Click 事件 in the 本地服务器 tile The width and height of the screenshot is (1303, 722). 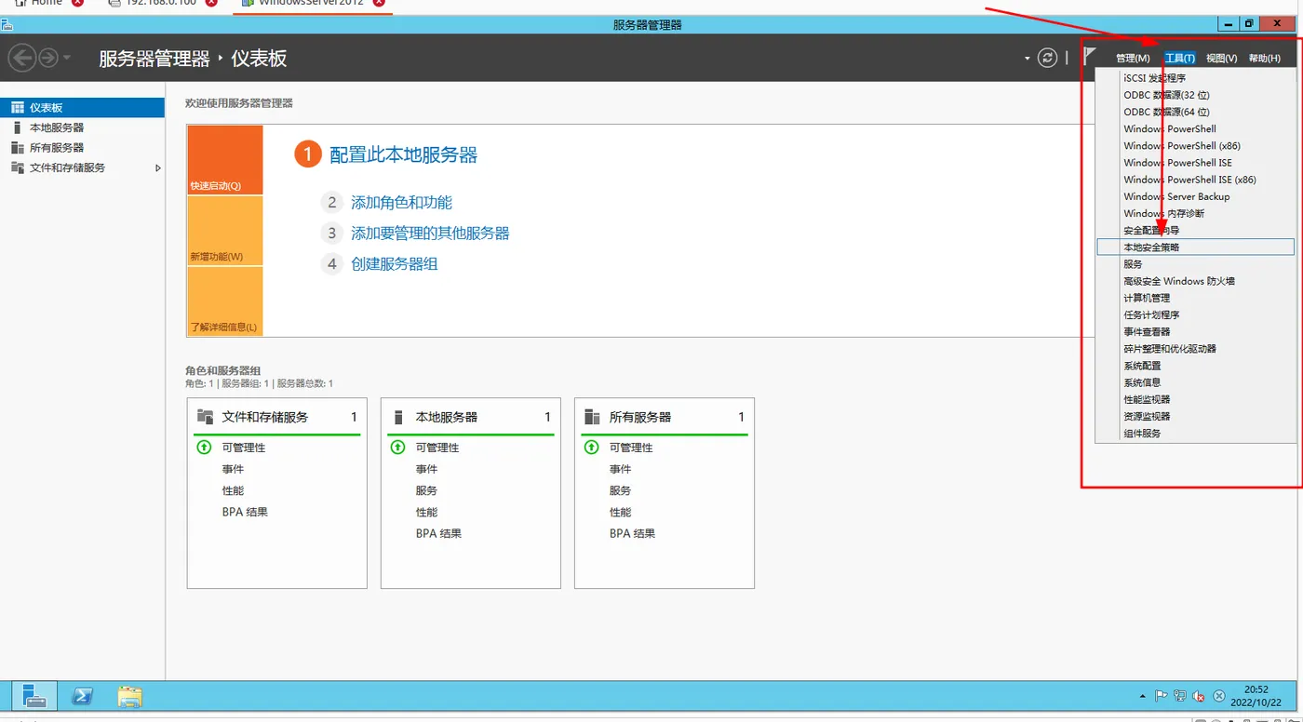[x=426, y=469]
